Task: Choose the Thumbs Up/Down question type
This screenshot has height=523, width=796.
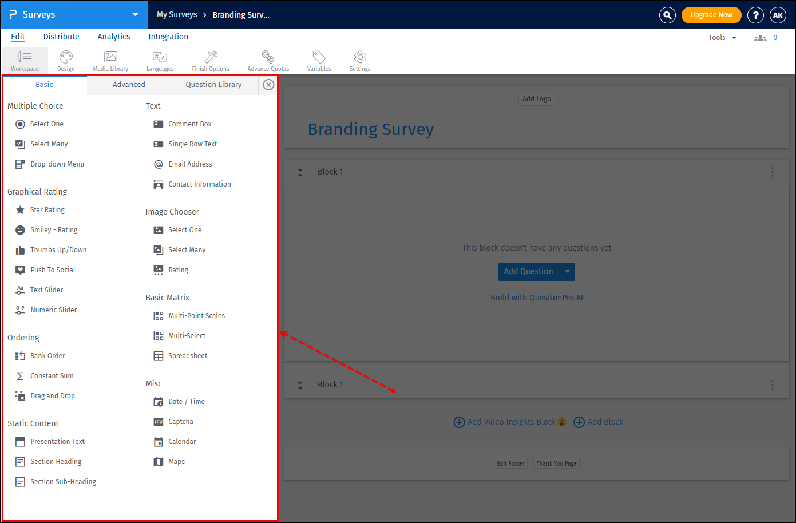Action: click(x=58, y=249)
